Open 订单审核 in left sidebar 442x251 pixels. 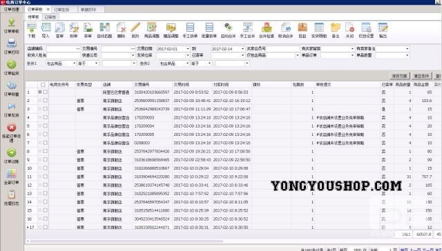12,26
